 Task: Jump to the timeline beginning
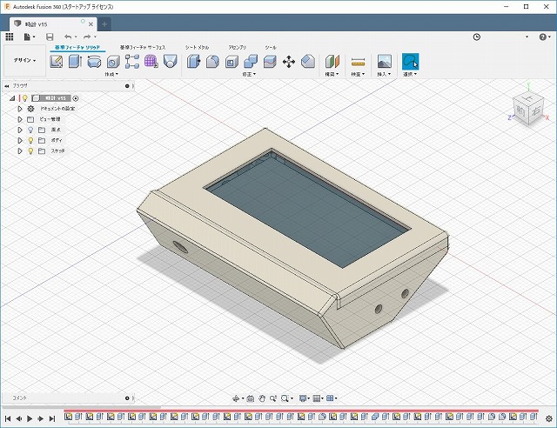(x=8, y=418)
